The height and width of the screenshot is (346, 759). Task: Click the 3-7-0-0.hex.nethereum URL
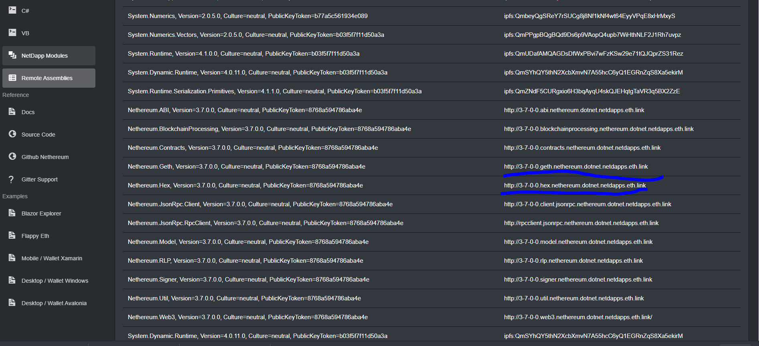point(575,185)
